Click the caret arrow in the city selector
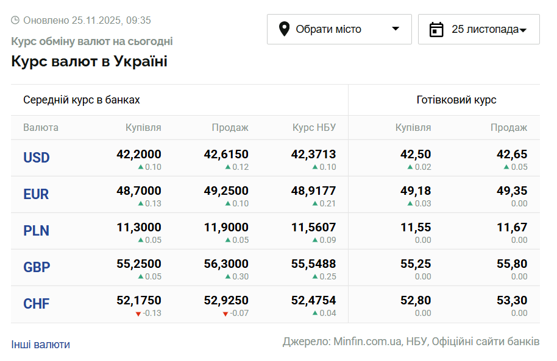The height and width of the screenshot is (361, 557). tap(396, 29)
